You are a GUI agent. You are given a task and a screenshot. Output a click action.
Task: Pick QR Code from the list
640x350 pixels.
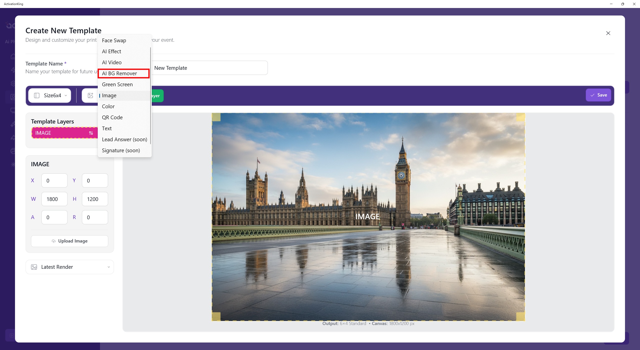pos(112,117)
